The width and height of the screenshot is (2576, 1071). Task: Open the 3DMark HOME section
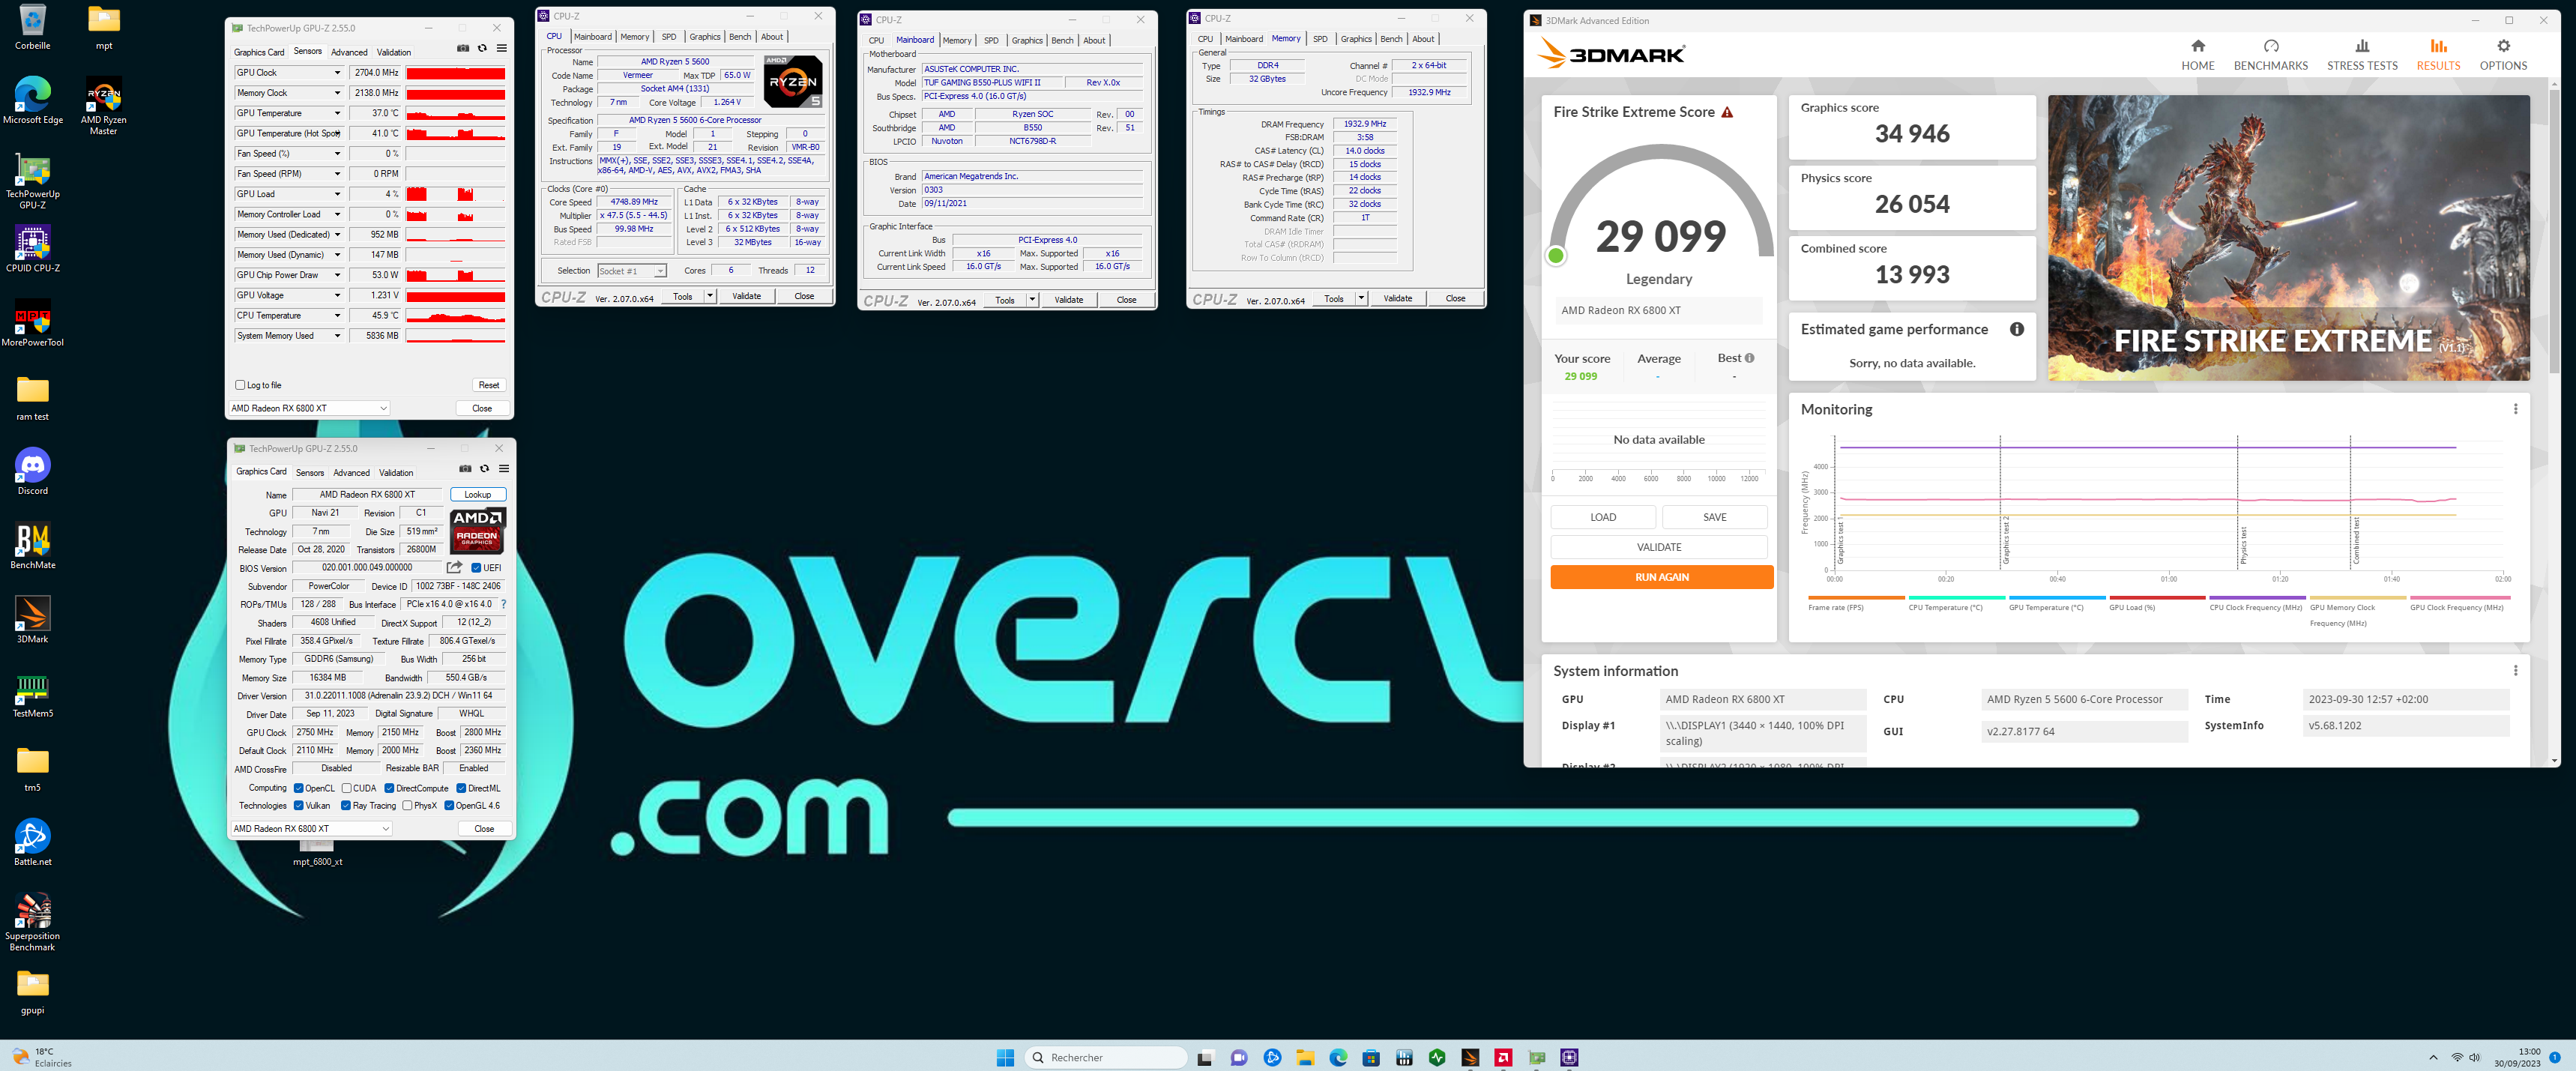pyautogui.click(x=2197, y=55)
